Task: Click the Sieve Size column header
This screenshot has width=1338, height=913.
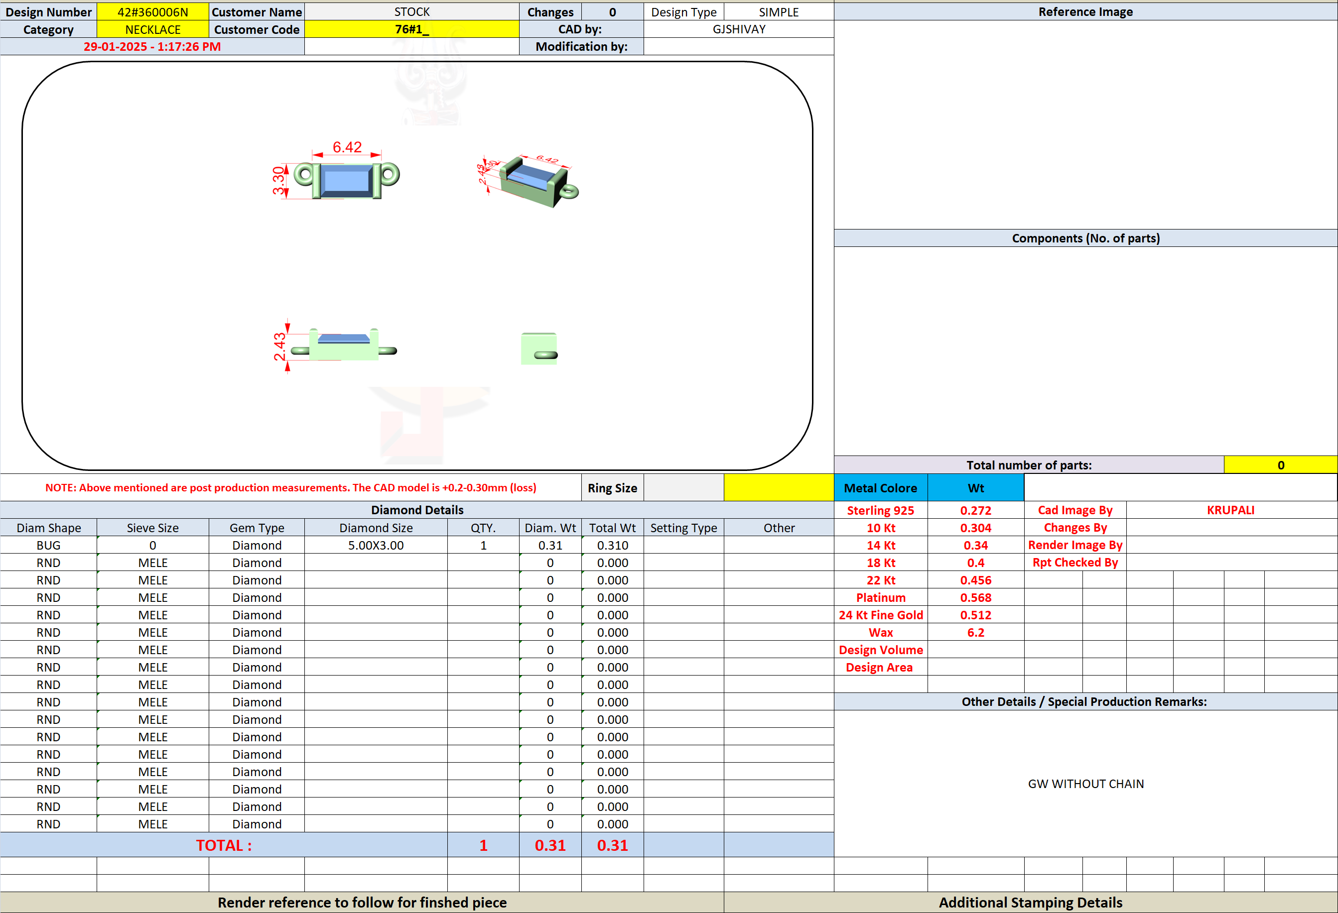Action: (x=152, y=528)
